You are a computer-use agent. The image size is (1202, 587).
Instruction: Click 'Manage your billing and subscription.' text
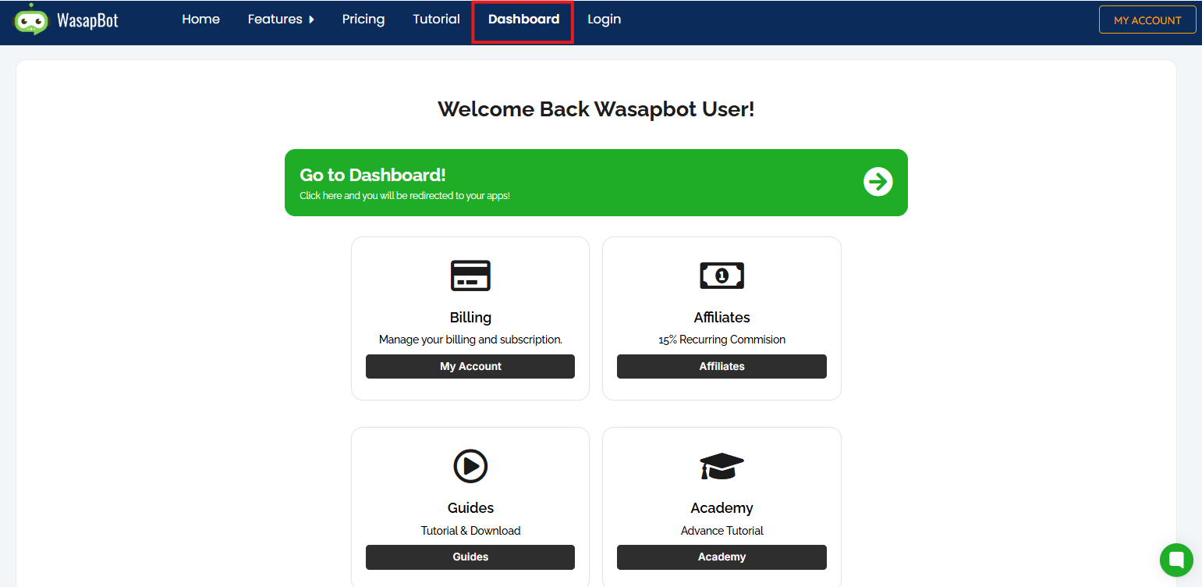[x=470, y=340]
